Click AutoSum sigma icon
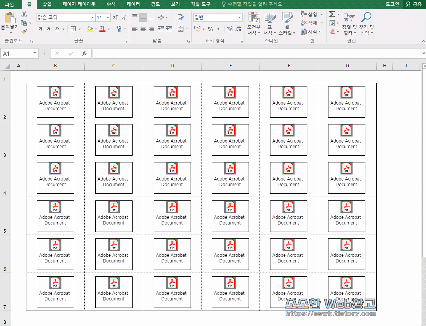The image size is (426, 326). 332,14
